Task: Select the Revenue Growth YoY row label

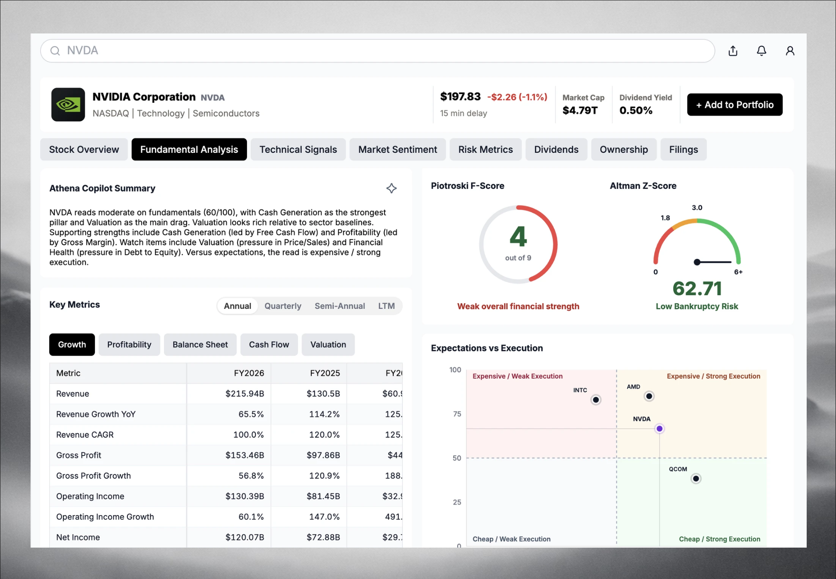Action: point(96,414)
